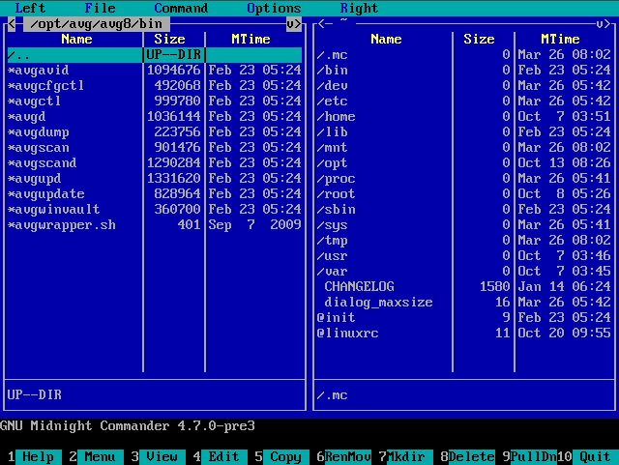Select the /sbin directory
This screenshot has width=619, height=465.
pos(464,210)
